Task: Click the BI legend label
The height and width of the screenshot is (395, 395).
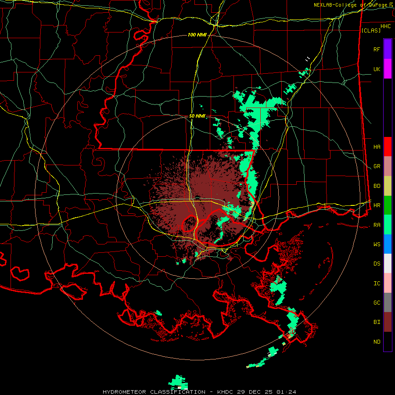Action: [x=377, y=322]
